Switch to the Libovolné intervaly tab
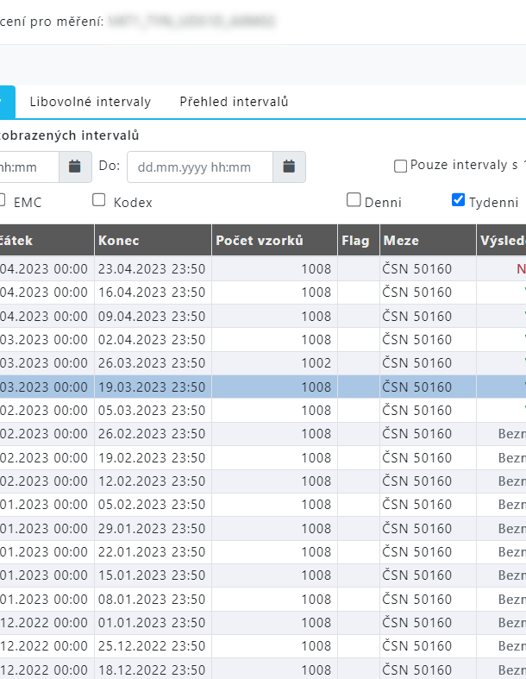This screenshot has height=679, width=526. pyautogui.click(x=91, y=102)
